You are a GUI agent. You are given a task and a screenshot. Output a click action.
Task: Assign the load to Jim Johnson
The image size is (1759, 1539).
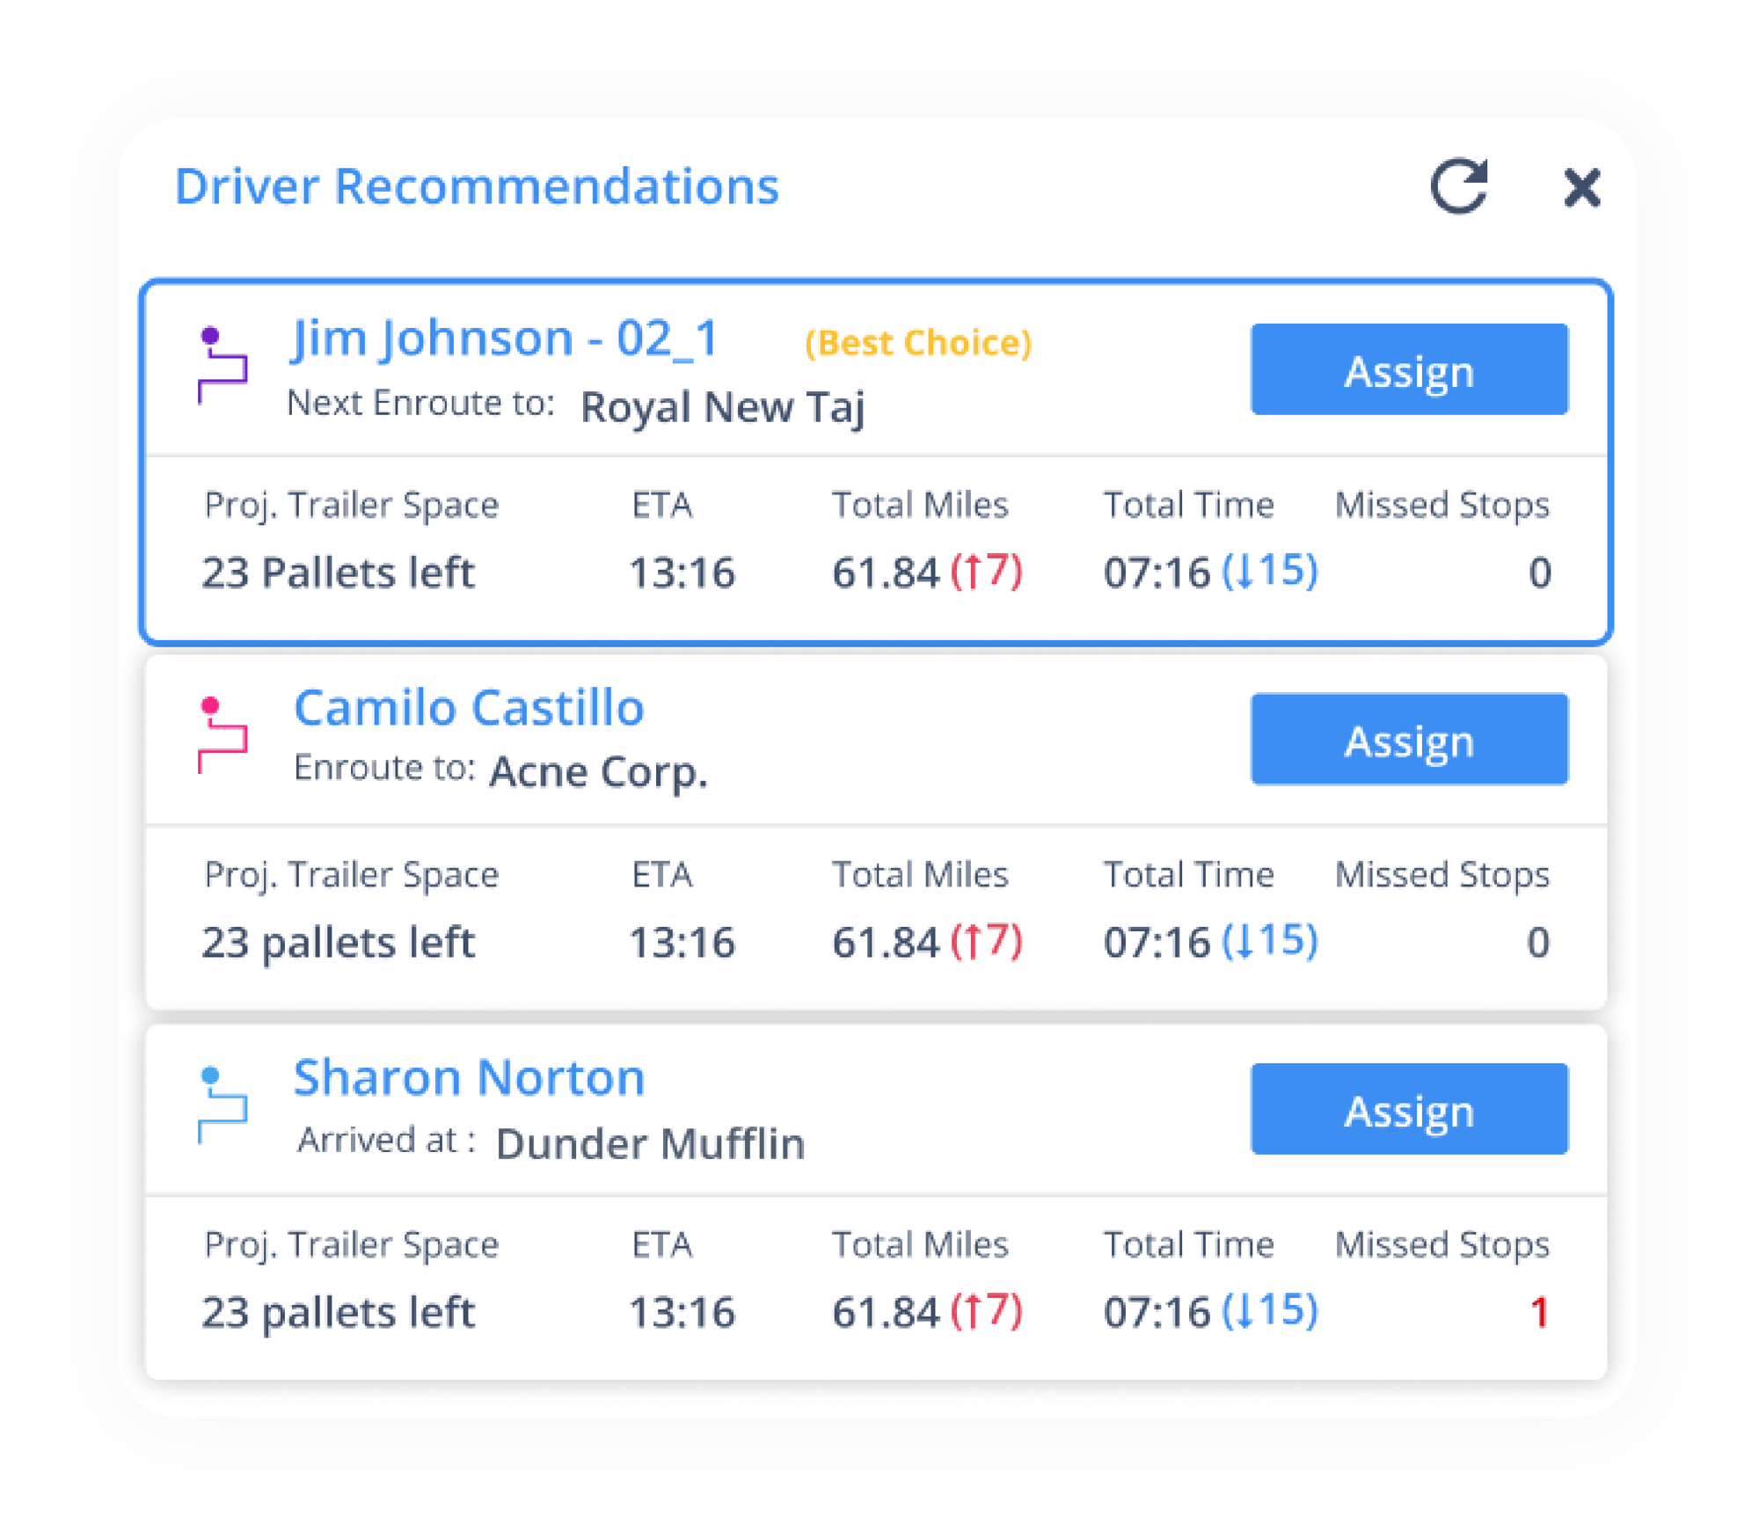click(1409, 369)
